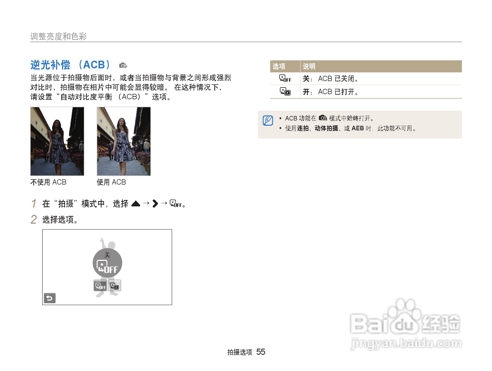
Task: Click the 使用 ACB sample photo
Action: click(124, 141)
